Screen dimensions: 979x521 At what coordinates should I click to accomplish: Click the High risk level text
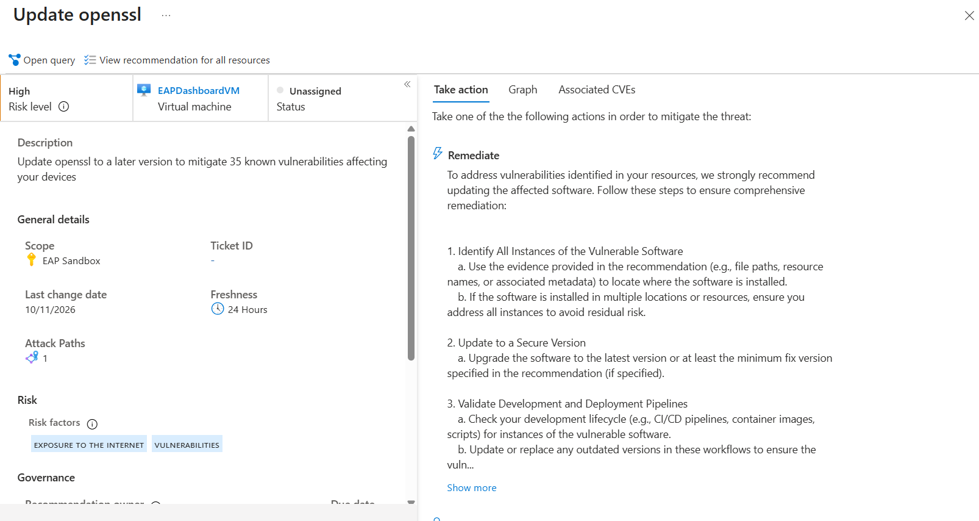pyautogui.click(x=20, y=91)
